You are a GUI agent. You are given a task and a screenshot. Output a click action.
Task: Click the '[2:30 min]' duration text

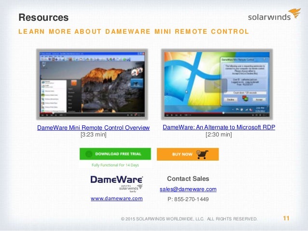tap(219, 135)
